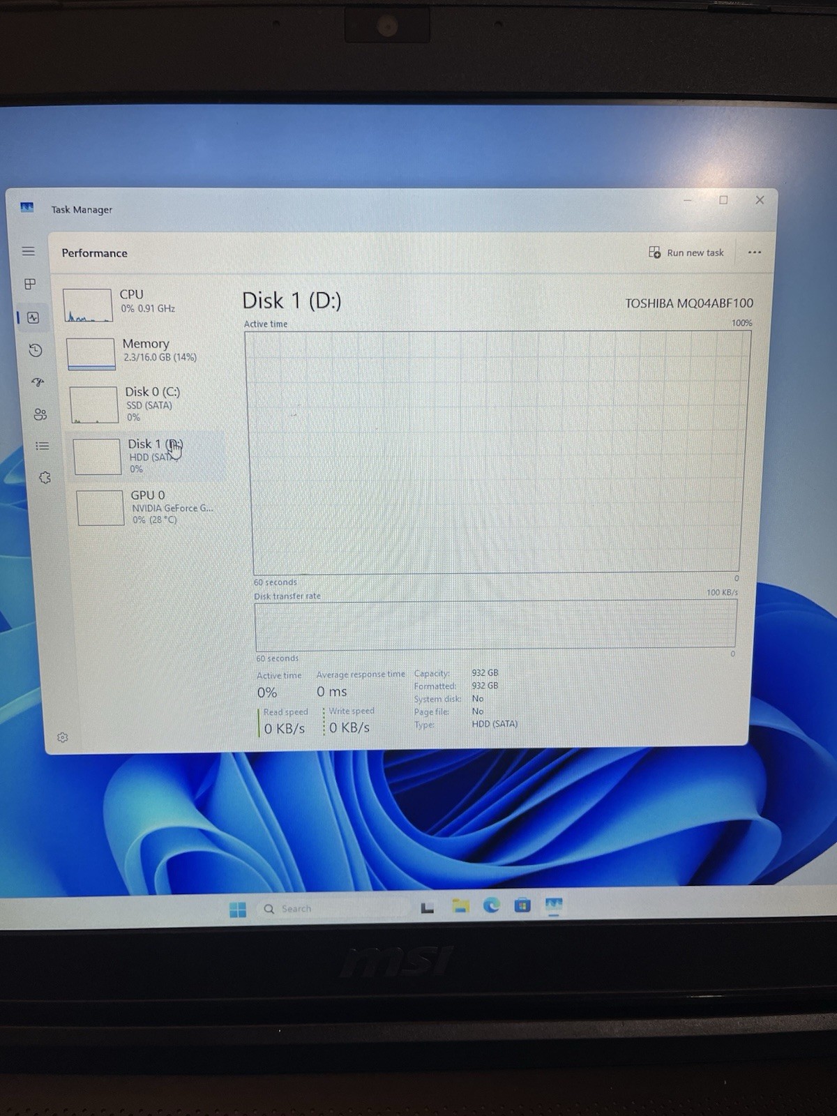837x1116 pixels.
Task: Open File Explorer from the taskbar
Action: [460, 906]
